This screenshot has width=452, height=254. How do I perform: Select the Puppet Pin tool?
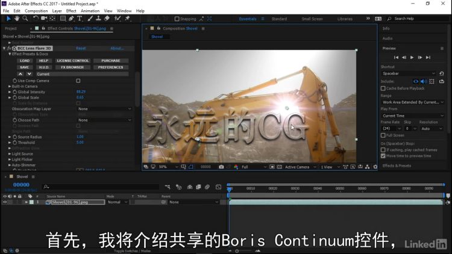tap(127, 19)
